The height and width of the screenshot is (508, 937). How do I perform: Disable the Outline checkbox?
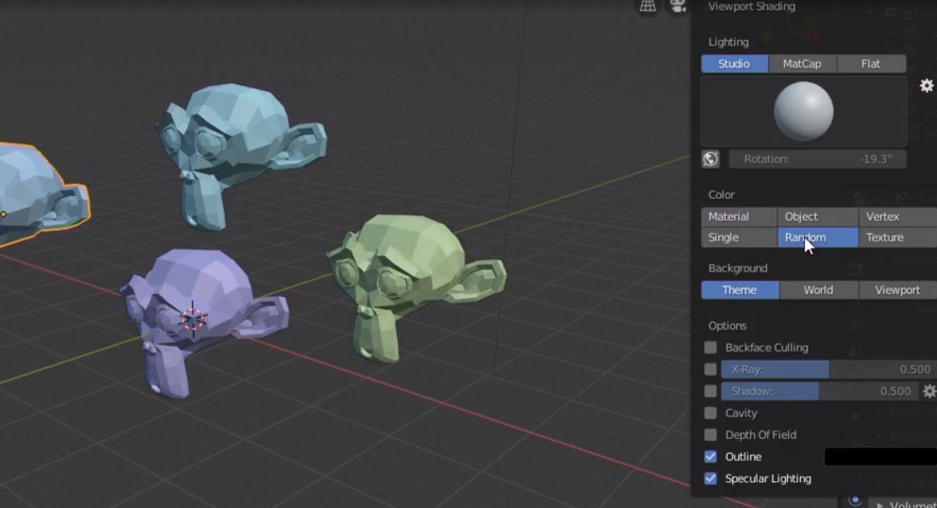[711, 456]
